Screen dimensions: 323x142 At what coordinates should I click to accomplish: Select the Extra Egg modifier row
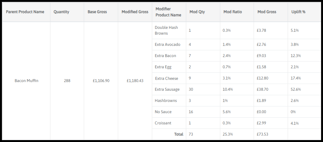[x=163, y=67]
